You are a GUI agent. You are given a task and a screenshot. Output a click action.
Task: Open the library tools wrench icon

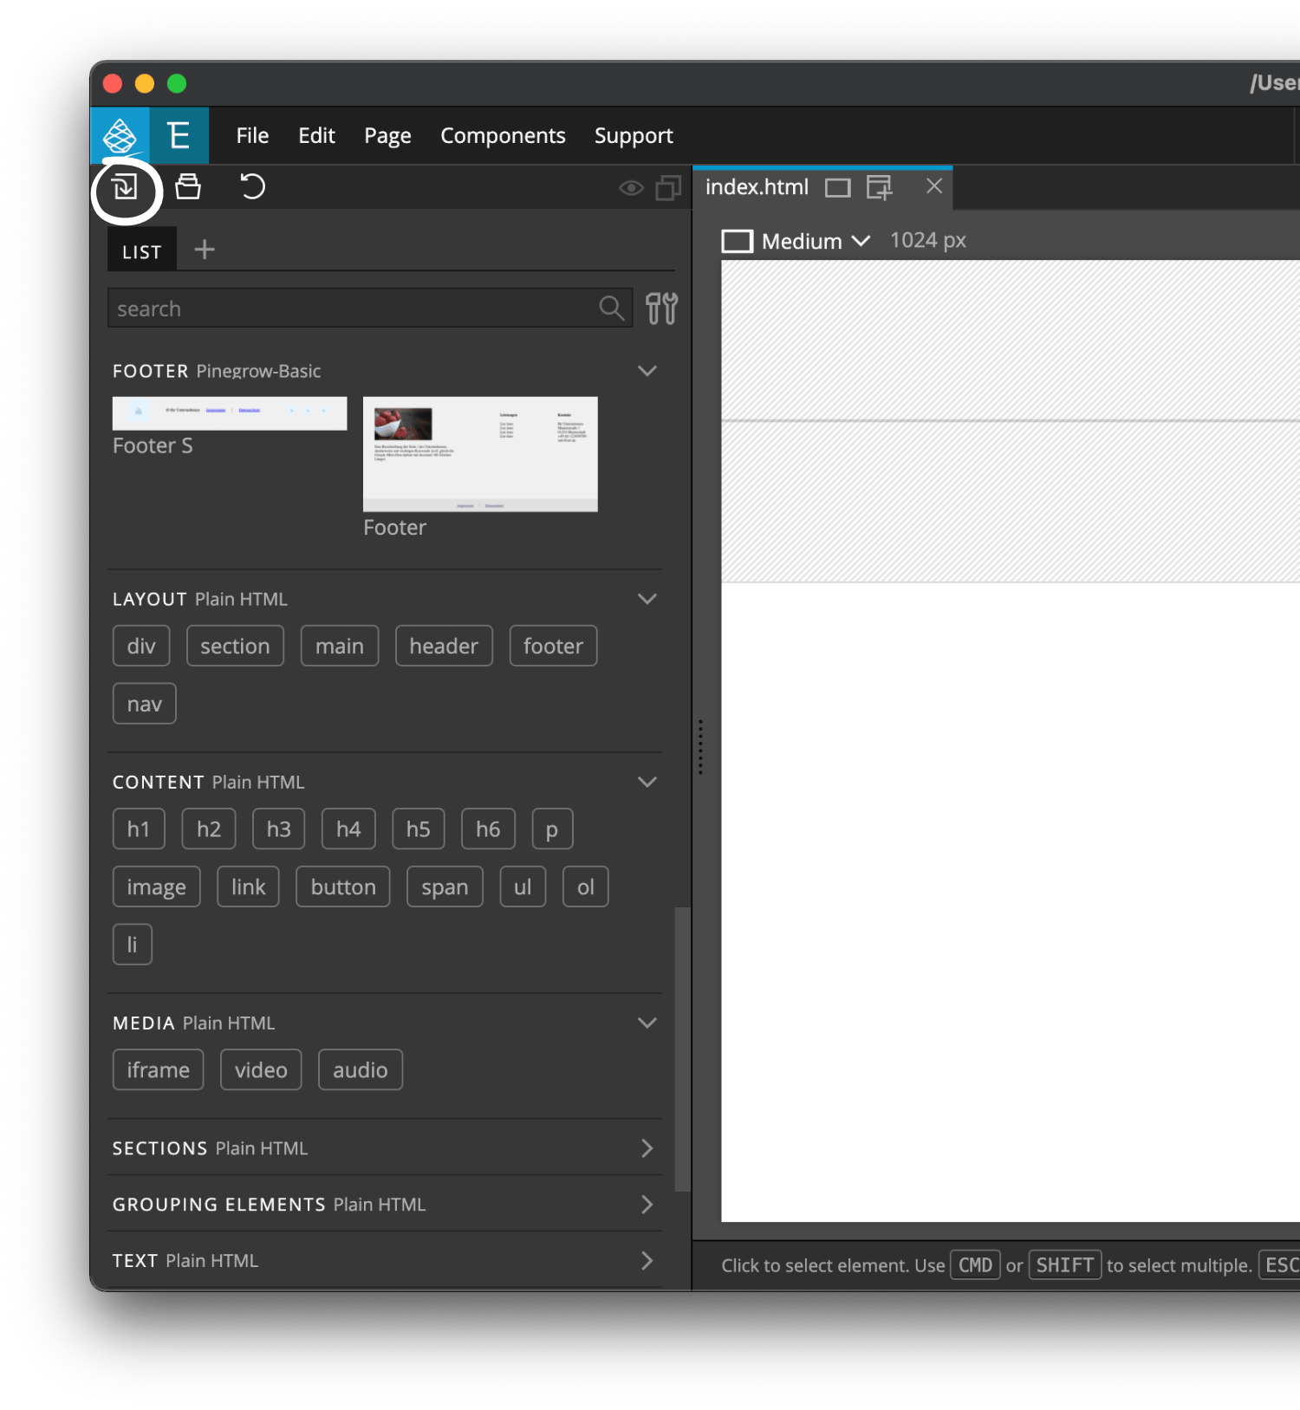(662, 309)
